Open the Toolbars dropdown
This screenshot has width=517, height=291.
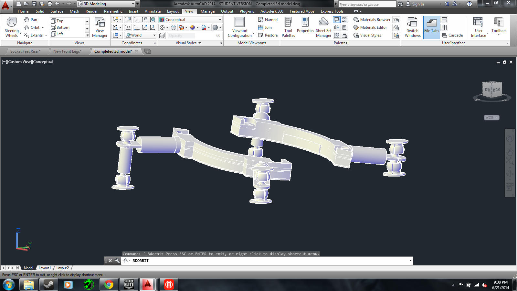[499, 26]
